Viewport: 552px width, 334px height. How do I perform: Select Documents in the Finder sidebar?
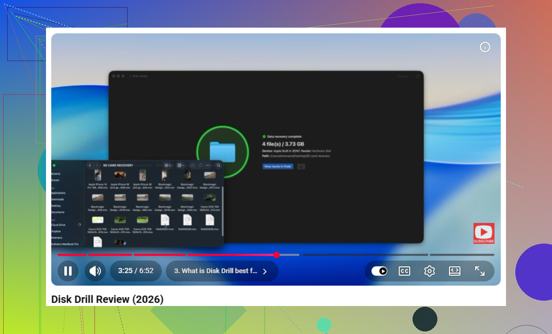click(x=58, y=212)
